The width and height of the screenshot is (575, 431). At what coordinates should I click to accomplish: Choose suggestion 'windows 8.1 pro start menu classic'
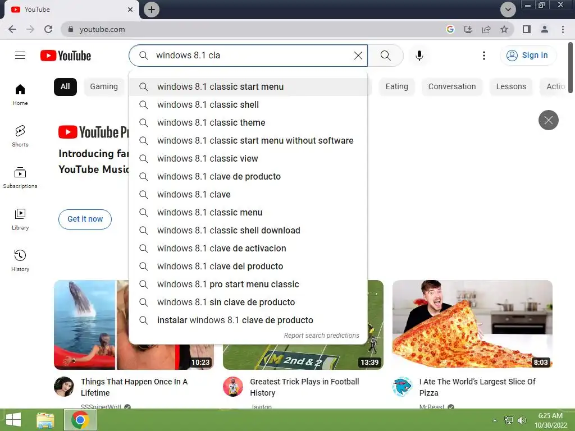(248, 285)
